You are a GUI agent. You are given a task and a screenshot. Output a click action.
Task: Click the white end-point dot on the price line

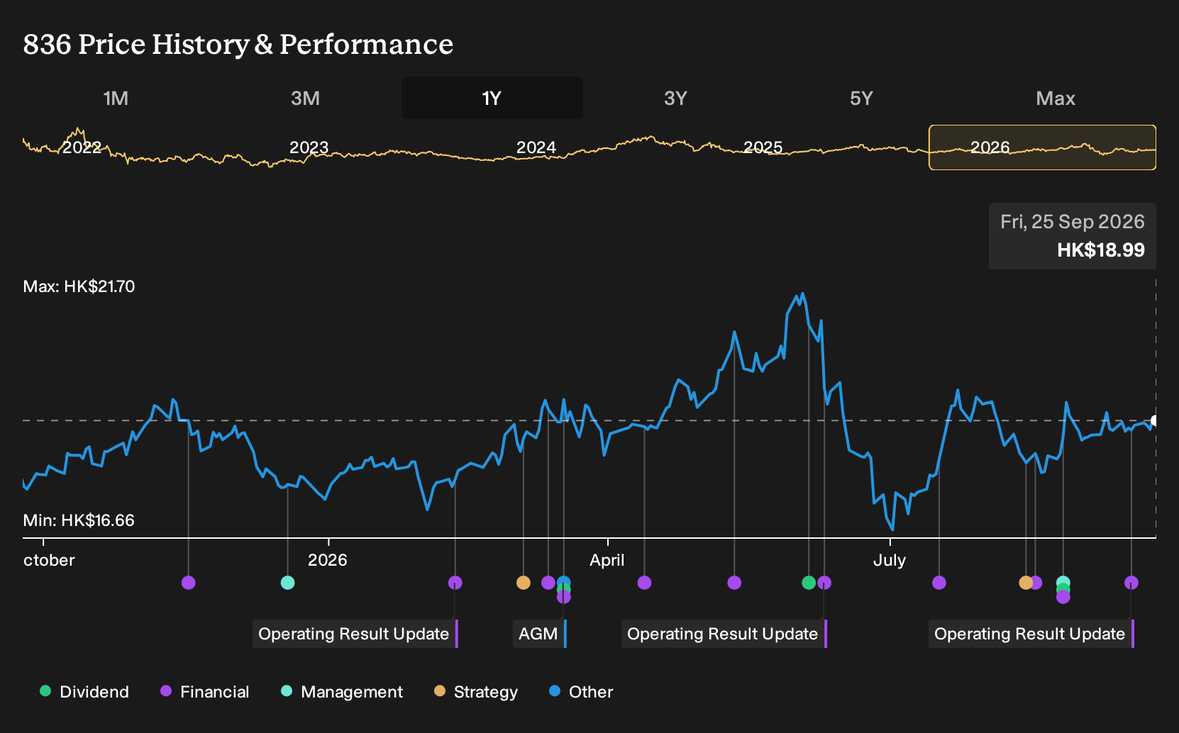pos(1154,421)
